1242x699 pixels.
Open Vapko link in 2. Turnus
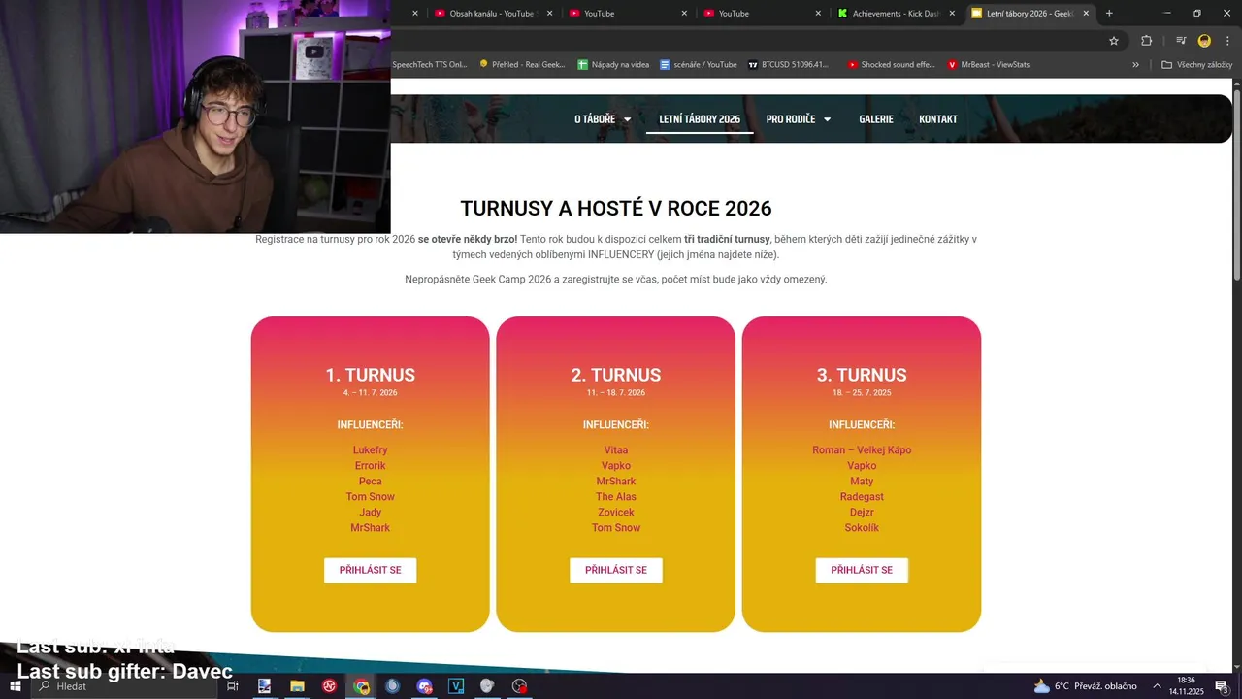[616, 466]
